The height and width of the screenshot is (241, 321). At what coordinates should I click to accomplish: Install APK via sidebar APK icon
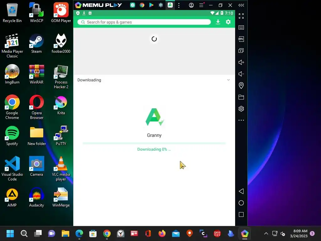[x=241, y=39]
